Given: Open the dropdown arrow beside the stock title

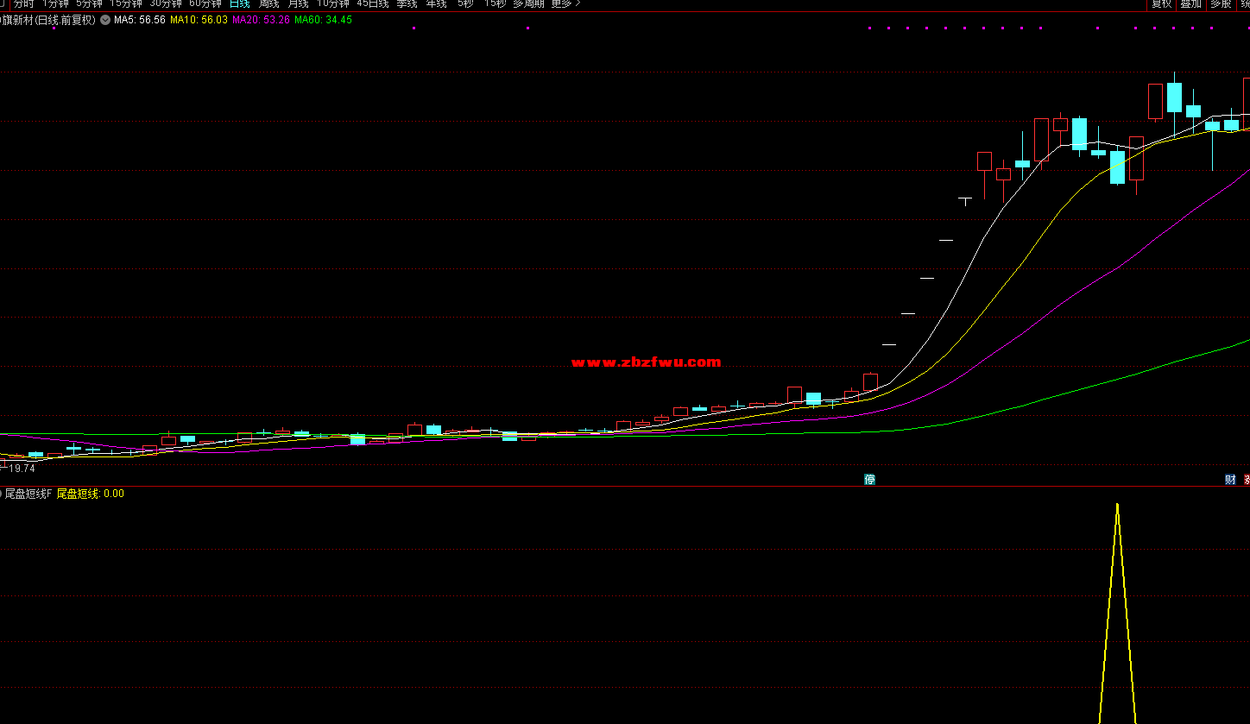Looking at the screenshot, I should click(105, 20).
